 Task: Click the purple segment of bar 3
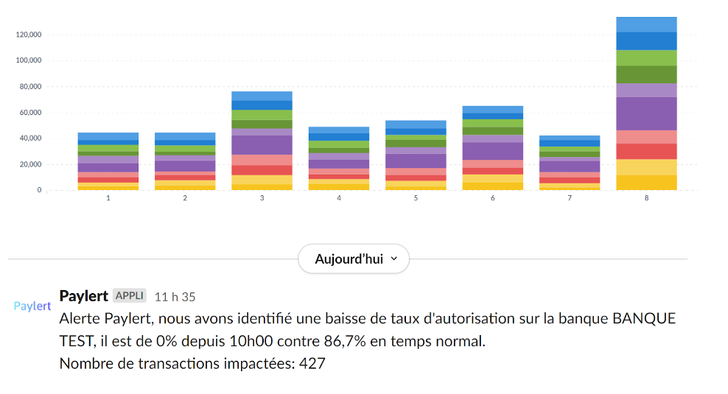coord(262,144)
